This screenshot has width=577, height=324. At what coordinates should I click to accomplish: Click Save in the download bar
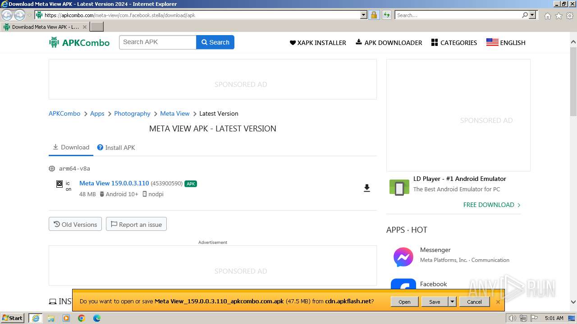click(x=435, y=302)
